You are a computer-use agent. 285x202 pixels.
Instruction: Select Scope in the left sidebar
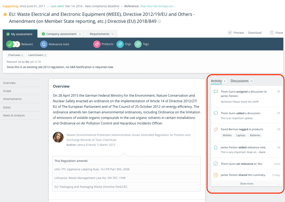click(7, 91)
